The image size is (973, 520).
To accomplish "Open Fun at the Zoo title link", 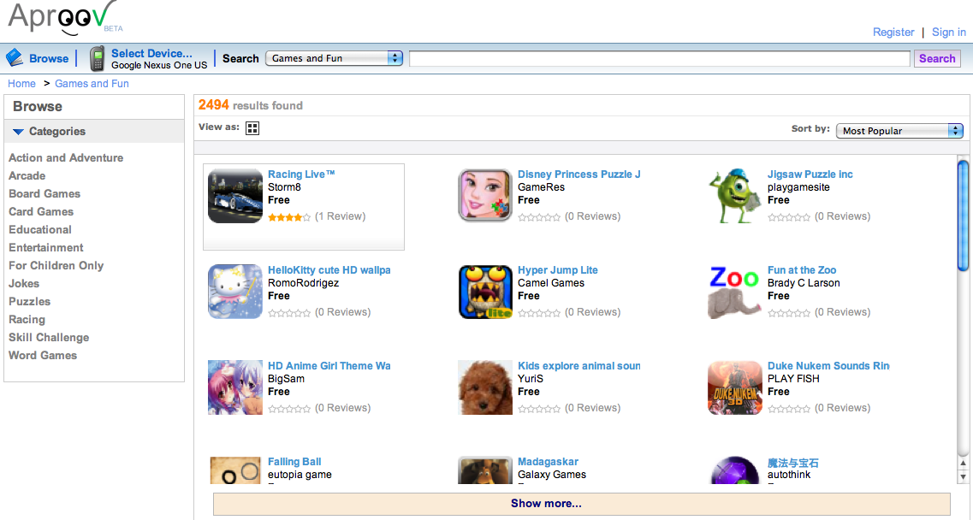I will pos(802,270).
